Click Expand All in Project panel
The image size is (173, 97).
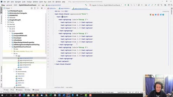tap(35, 8)
